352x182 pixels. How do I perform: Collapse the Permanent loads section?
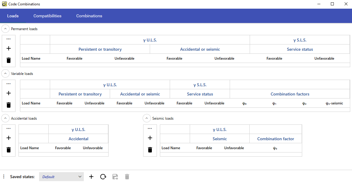pos(5,29)
